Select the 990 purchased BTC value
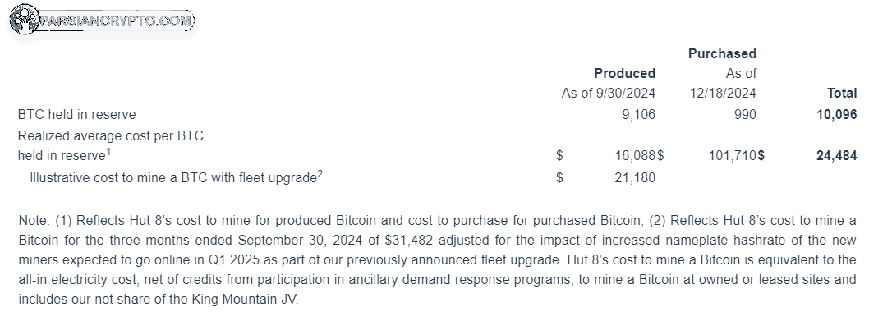Screen dimensions: 869x321 pos(746,115)
